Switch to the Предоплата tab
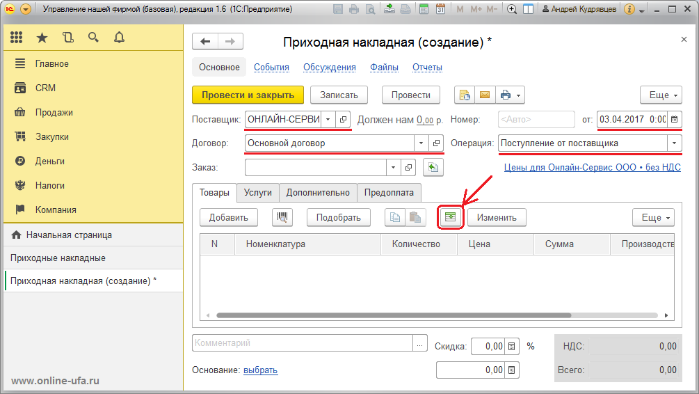This screenshot has width=699, height=394. [389, 192]
